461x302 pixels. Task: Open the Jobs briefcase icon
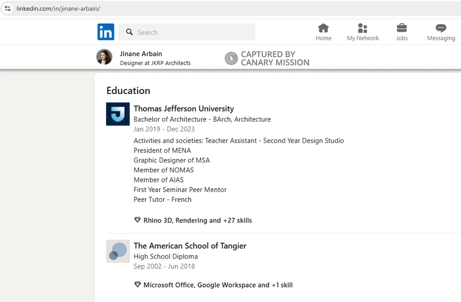402,28
